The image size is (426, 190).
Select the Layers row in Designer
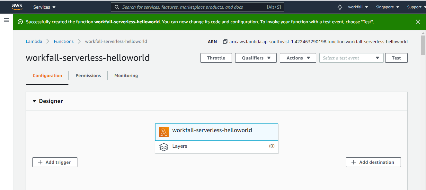click(x=217, y=147)
